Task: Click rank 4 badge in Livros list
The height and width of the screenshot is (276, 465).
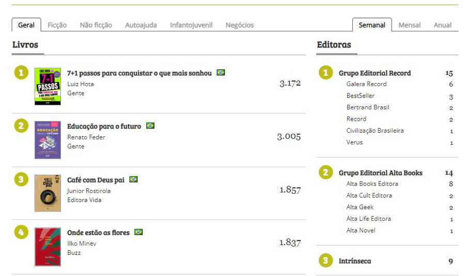Action: 21,232
